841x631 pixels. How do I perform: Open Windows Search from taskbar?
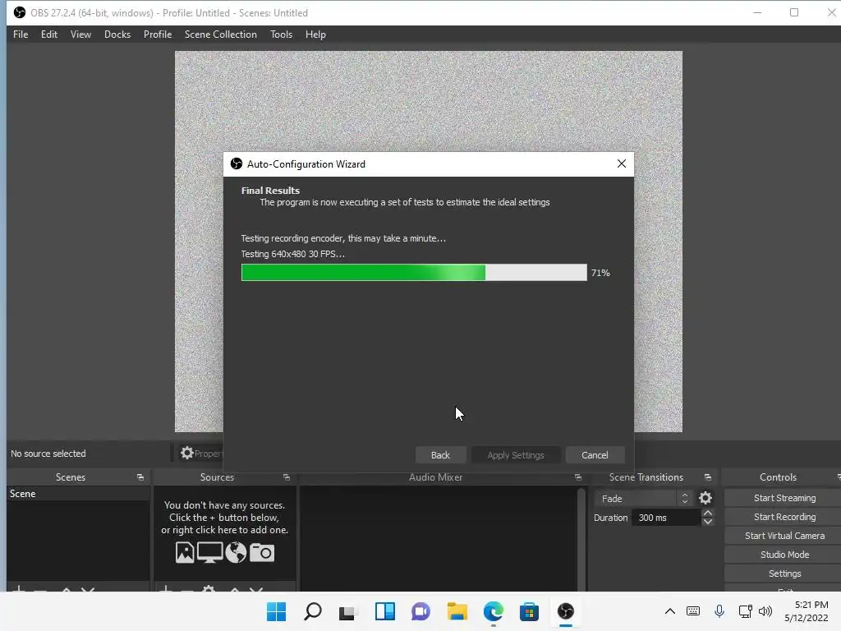click(313, 611)
